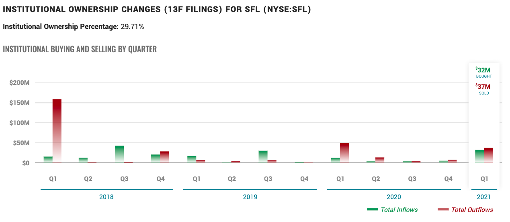This screenshot has height=222, width=510.
Task: Click the Q2 label under 2020
Action: 376,179
